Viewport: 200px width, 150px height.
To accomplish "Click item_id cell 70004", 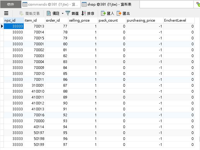I will point(34,62).
